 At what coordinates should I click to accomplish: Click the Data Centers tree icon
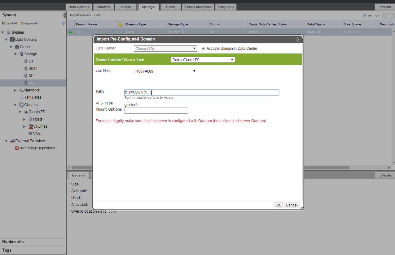[x=12, y=40]
